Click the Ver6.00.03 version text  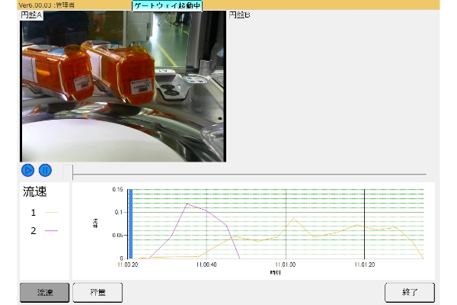click(x=36, y=5)
